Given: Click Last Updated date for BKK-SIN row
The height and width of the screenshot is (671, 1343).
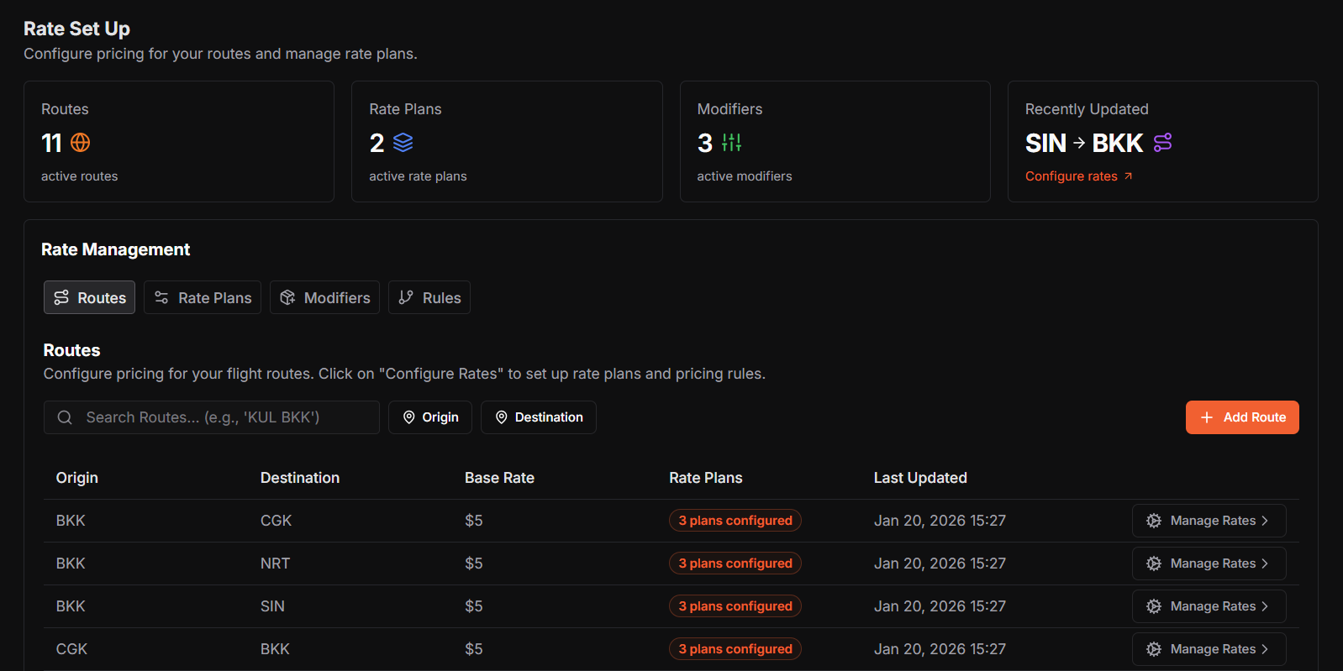Looking at the screenshot, I should click(940, 606).
